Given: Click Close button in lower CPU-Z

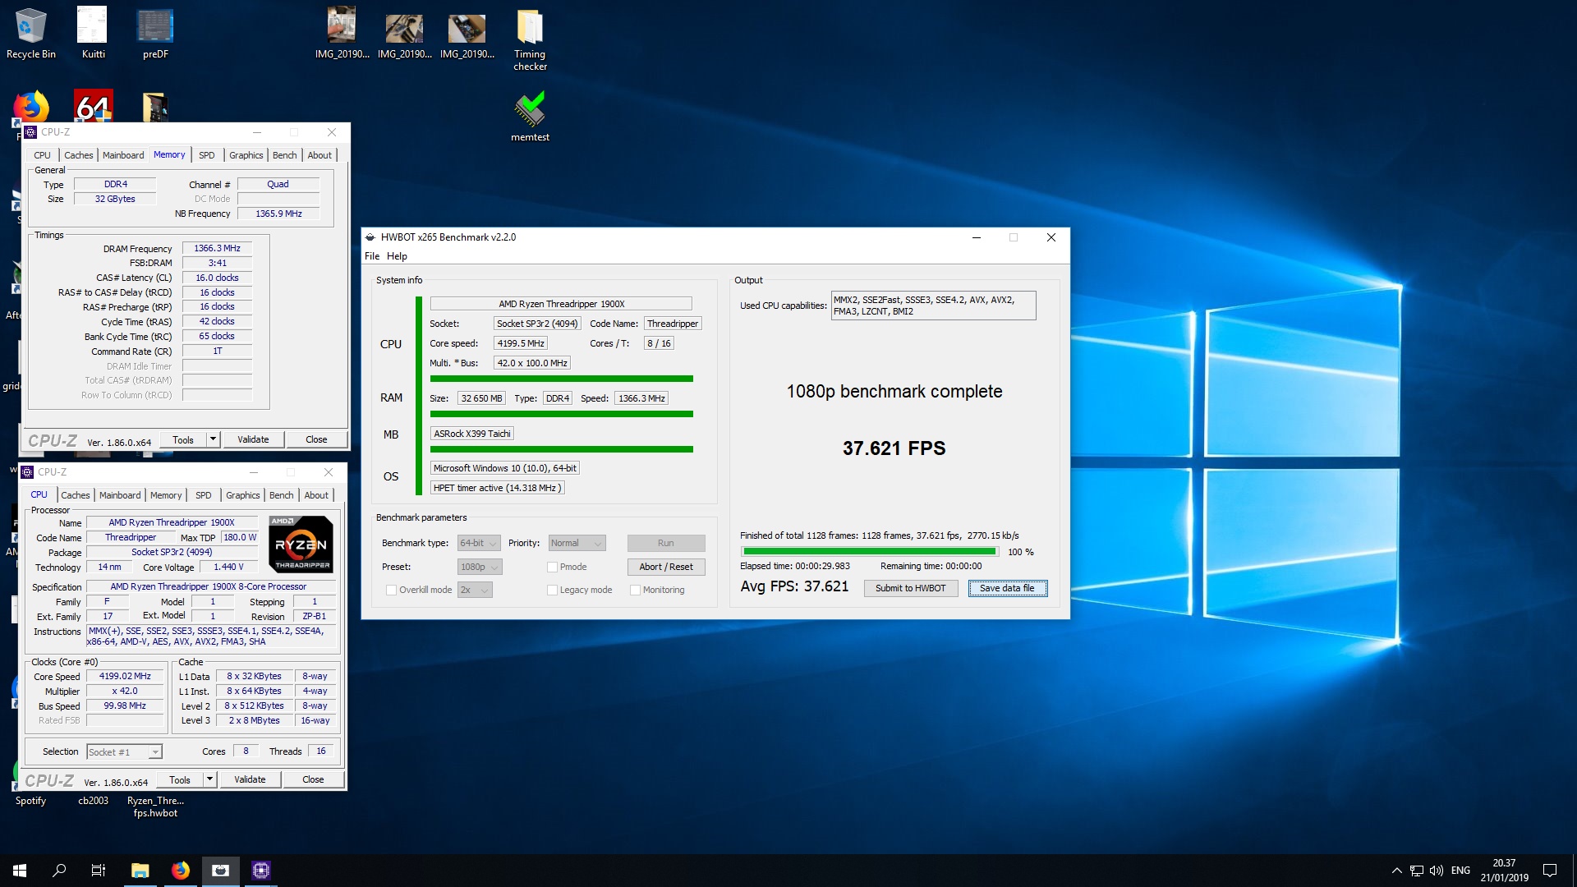Looking at the screenshot, I should [x=313, y=779].
